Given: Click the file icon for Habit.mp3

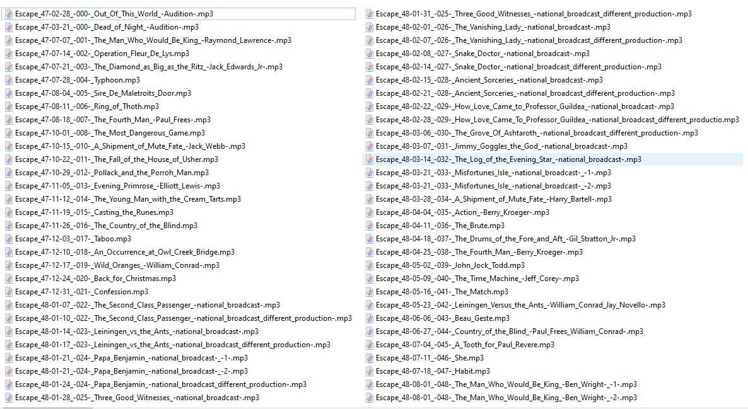Looking at the screenshot, I should coord(370,371).
